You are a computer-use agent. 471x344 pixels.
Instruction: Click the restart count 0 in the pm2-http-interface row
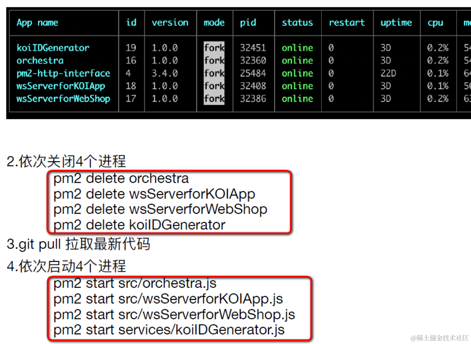click(331, 73)
